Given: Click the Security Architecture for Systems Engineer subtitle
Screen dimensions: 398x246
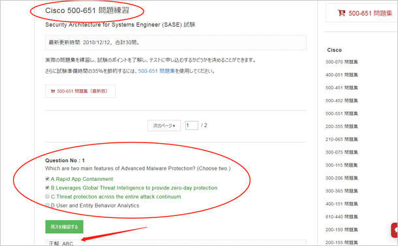Looking at the screenshot, I should [120, 25].
